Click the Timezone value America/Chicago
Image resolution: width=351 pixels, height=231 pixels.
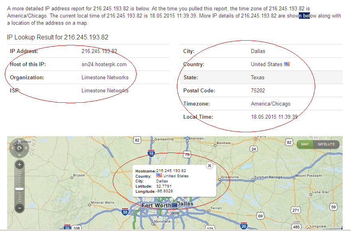click(271, 104)
